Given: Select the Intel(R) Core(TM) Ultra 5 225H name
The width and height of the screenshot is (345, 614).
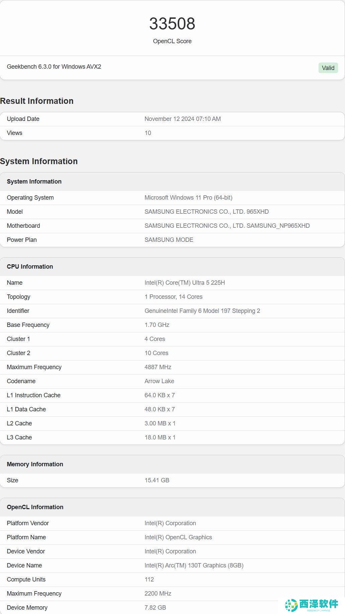Looking at the screenshot, I should click(185, 283).
